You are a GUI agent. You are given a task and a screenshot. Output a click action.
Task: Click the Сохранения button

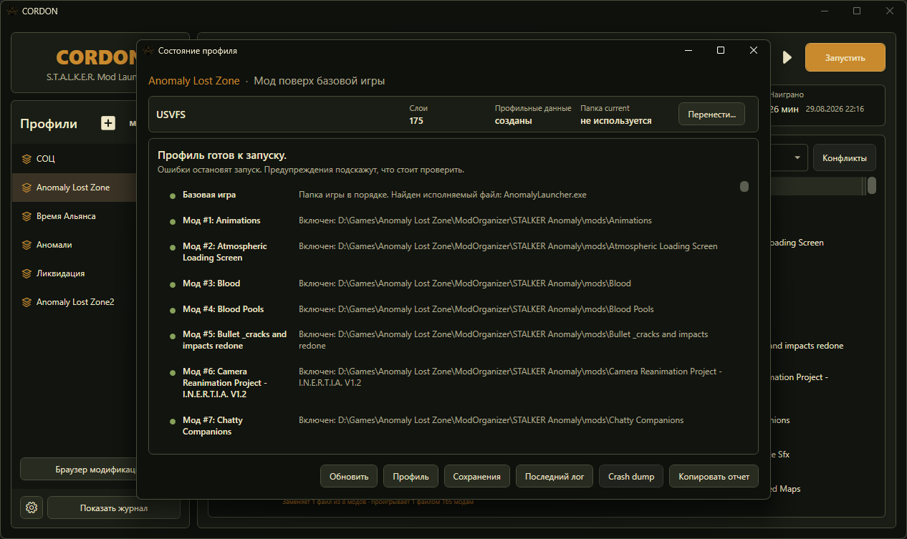click(x=477, y=476)
